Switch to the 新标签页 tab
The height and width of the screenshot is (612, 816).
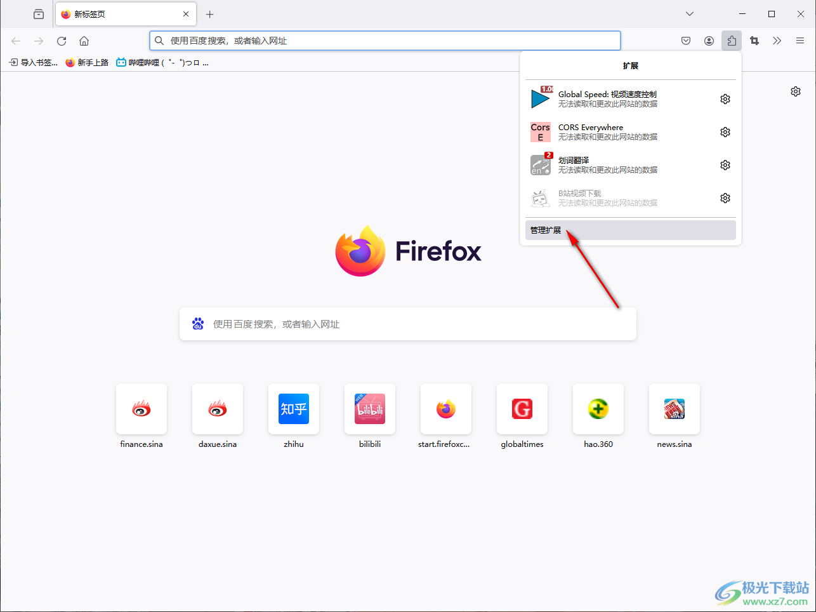[x=126, y=14]
